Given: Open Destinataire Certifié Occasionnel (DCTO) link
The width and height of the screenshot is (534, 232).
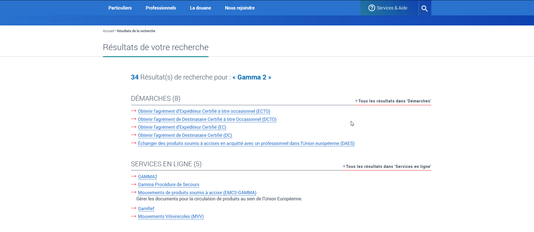Looking at the screenshot, I should pos(207,119).
